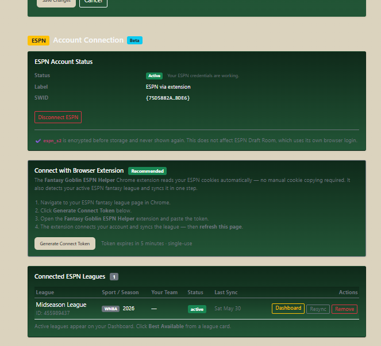Click the ESPN Account Status heading

pyautogui.click(x=63, y=62)
